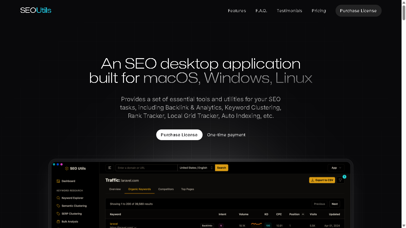Click the Keyword column header
Viewport: 406px width, 228px height.
[x=115, y=214]
